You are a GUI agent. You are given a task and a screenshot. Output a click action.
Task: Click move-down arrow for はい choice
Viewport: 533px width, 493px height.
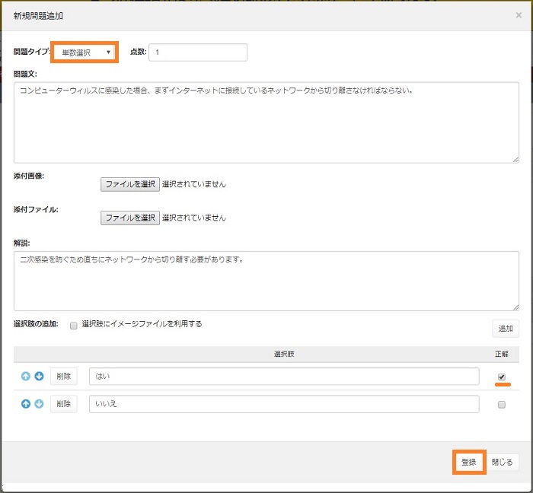pyautogui.click(x=39, y=377)
